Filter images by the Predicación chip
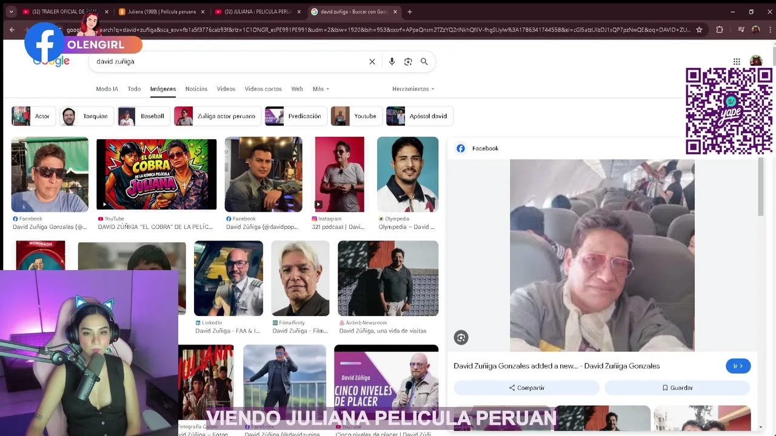 pyautogui.click(x=296, y=116)
